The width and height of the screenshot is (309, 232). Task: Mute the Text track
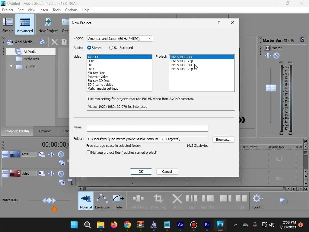pyautogui.click(x=61, y=154)
